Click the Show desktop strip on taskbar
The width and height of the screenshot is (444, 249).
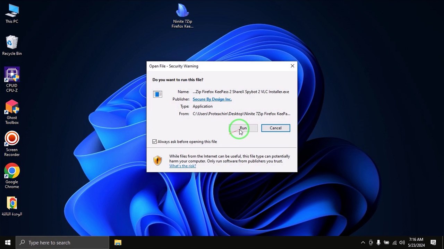[443, 242]
